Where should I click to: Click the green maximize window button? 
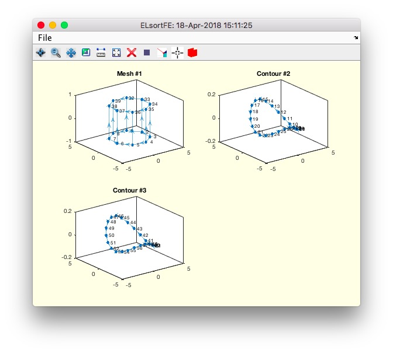64,25
